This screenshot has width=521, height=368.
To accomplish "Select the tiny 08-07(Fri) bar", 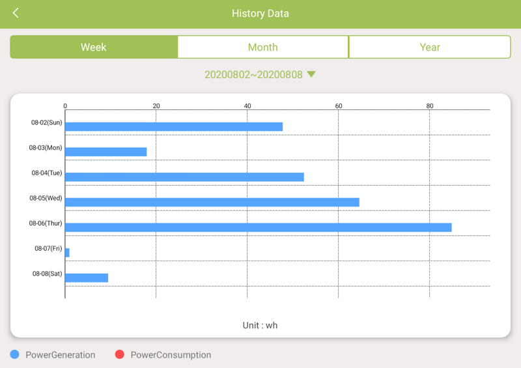I will (x=67, y=253).
